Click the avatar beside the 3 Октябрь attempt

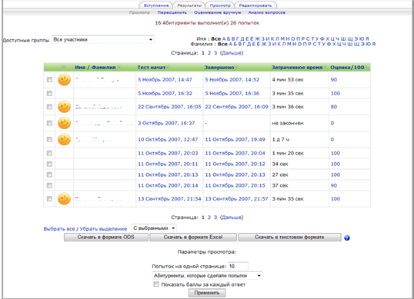pyautogui.click(x=64, y=123)
